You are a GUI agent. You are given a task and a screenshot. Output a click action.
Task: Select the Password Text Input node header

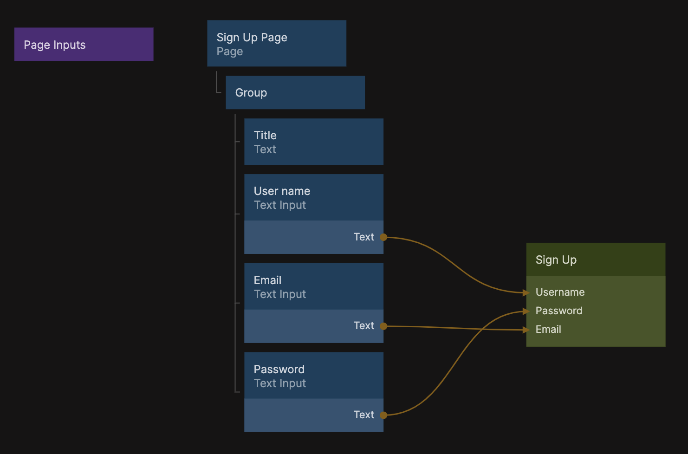click(313, 376)
